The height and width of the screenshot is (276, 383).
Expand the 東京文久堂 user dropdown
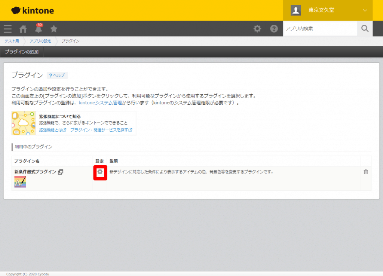coord(365,10)
